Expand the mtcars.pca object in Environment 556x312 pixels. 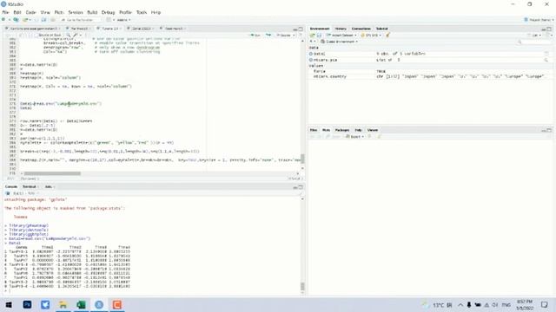point(311,60)
